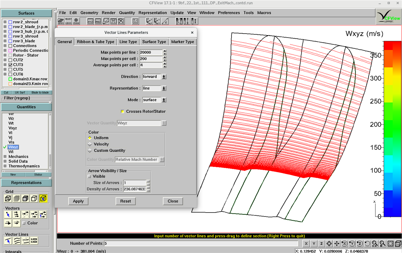Open the Representation dropdown set to line
Image resolution: width=402 pixels, height=253 pixels.
164,88
